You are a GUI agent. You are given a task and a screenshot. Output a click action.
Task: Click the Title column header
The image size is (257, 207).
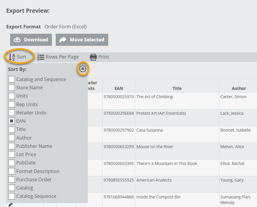[x=177, y=88]
